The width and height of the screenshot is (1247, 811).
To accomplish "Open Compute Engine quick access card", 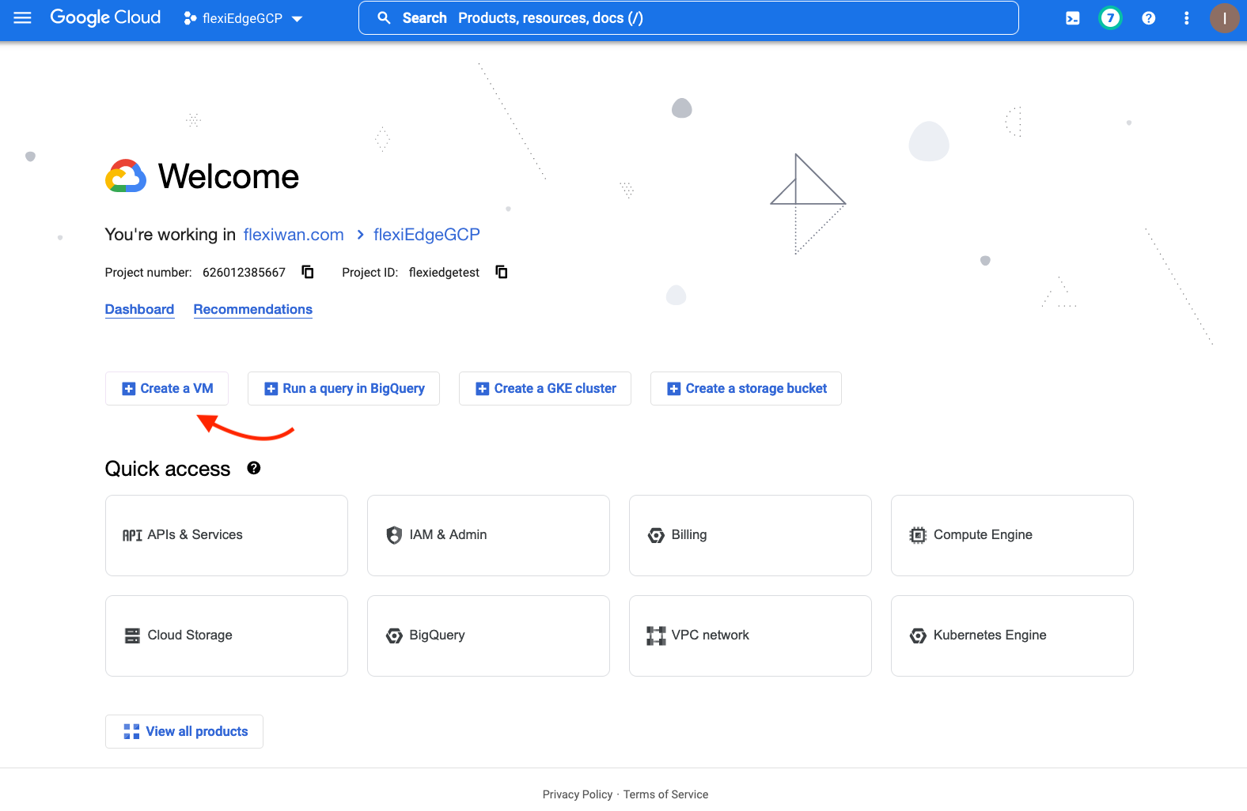I will point(1012,535).
